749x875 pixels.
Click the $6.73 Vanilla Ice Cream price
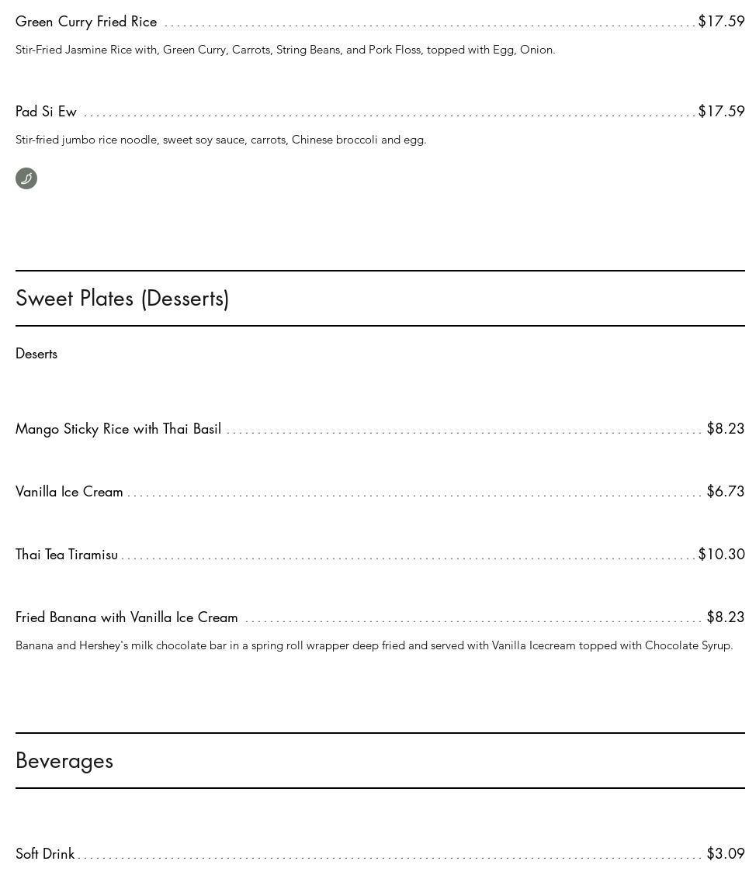pyautogui.click(x=725, y=492)
